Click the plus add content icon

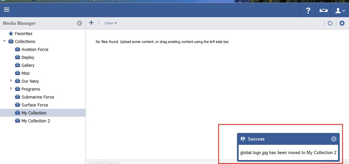pos(91,23)
